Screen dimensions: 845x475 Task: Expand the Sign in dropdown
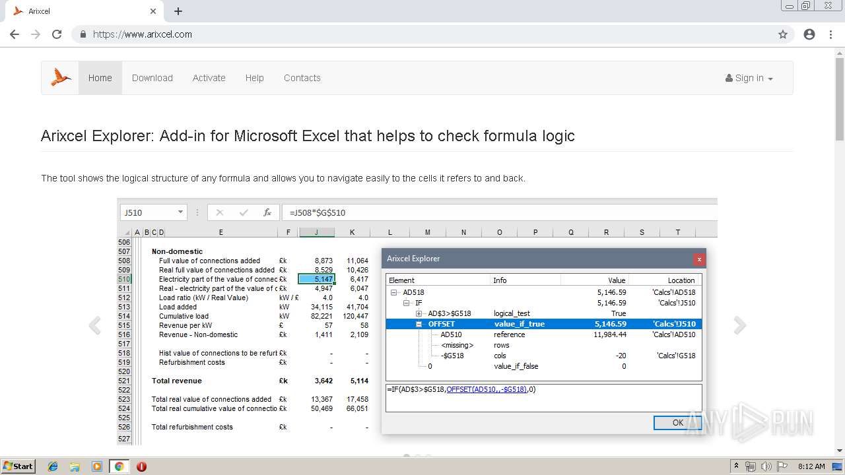point(749,78)
